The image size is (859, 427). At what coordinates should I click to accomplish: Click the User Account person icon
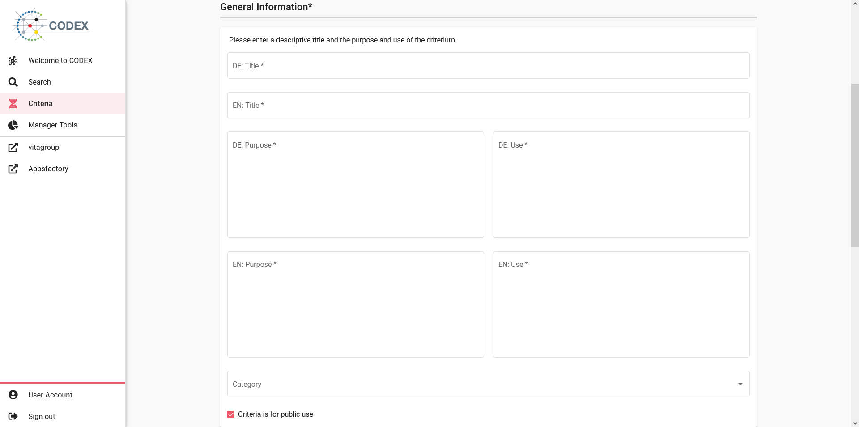[x=13, y=395]
